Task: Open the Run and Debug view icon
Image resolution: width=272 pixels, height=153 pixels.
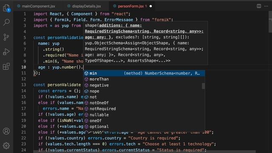Action: click(6, 52)
